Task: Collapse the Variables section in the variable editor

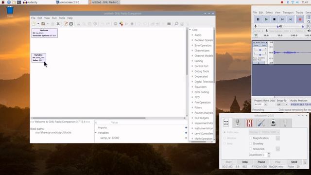Action: (x=96, y=133)
